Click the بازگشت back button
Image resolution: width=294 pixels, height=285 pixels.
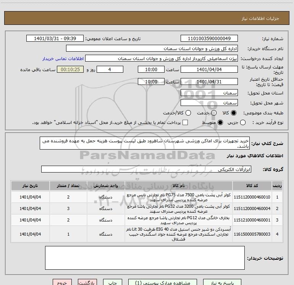tap(87, 282)
